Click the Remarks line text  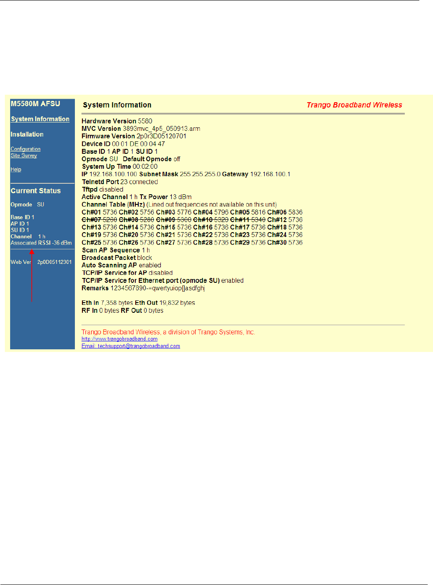pos(143,288)
